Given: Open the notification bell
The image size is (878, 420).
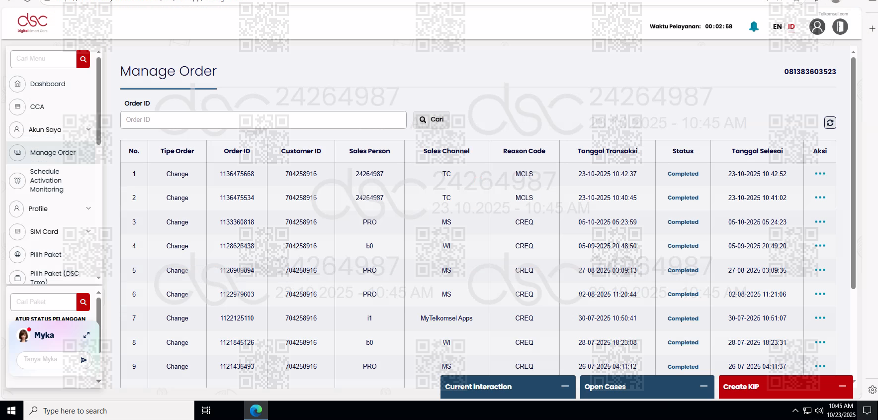Looking at the screenshot, I should (x=754, y=26).
